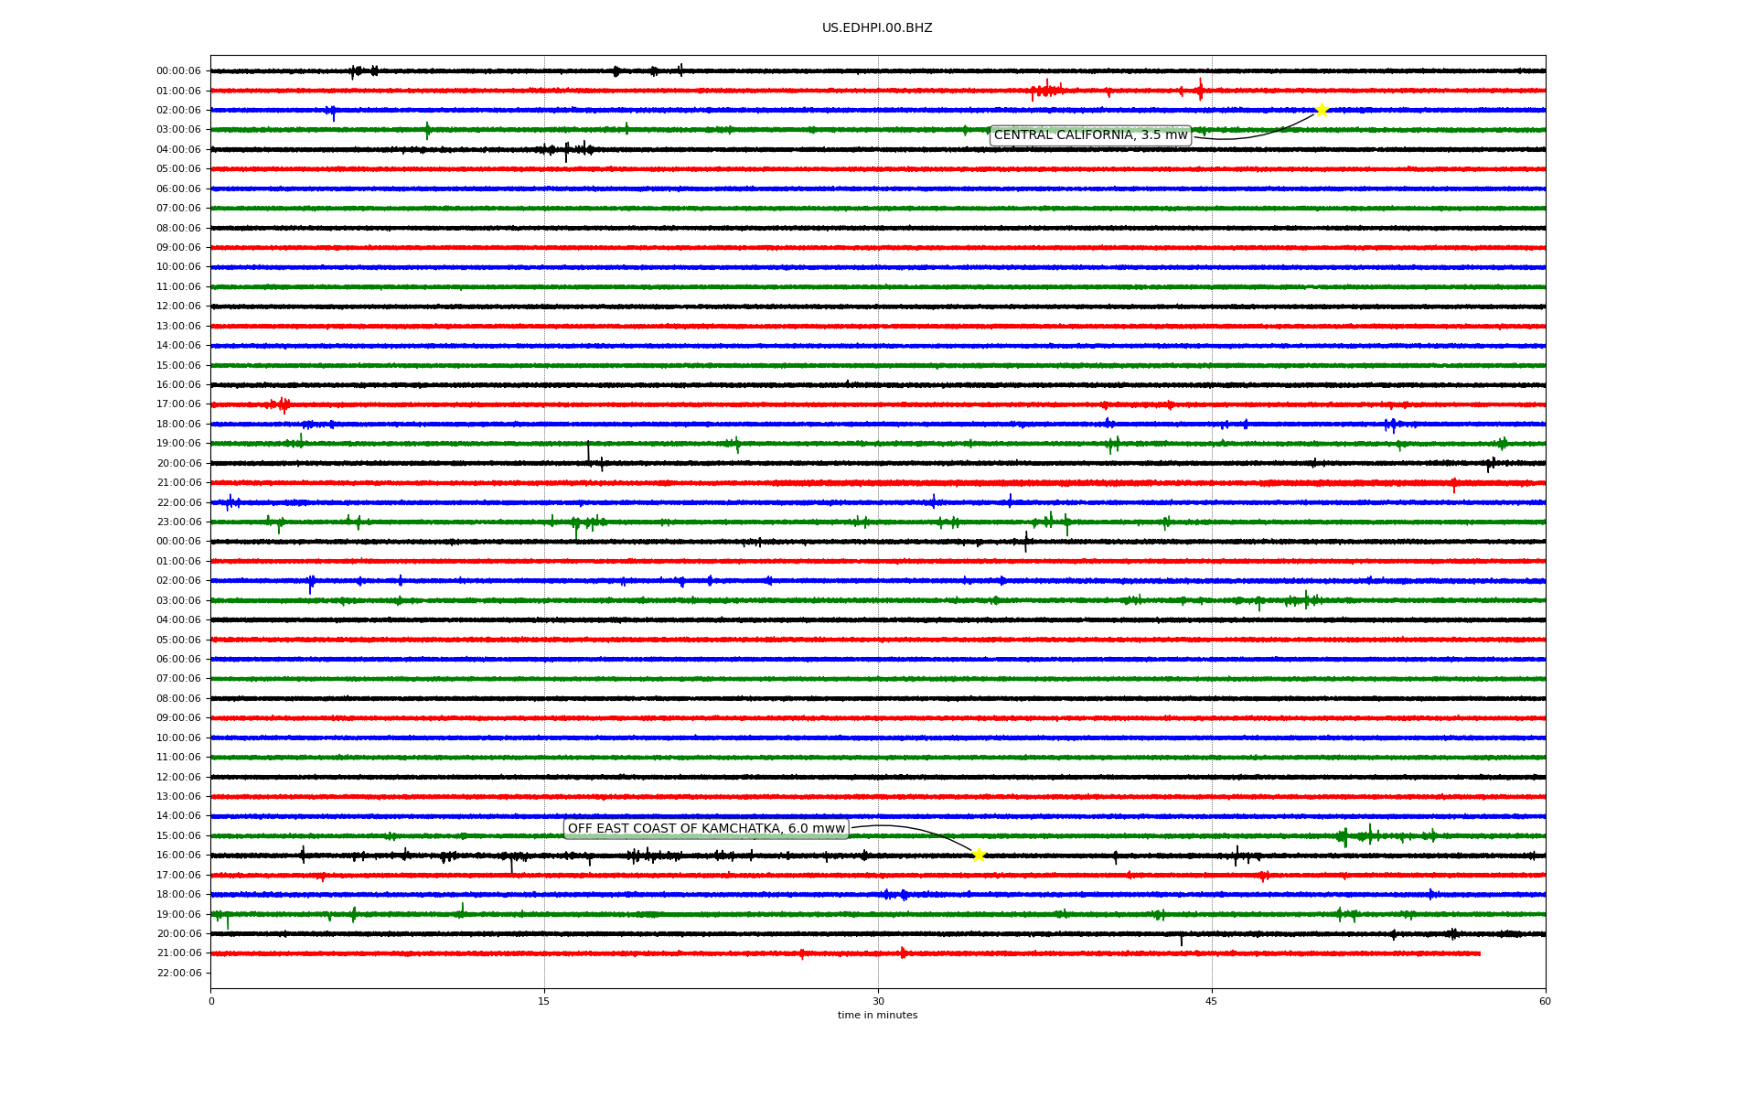Image resolution: width=1756 pixels, height=1098 pixels.
Task: Click the CENTRAL CALIFORNIA 3.5 mw label
Action: click(x=1090, y=135)
